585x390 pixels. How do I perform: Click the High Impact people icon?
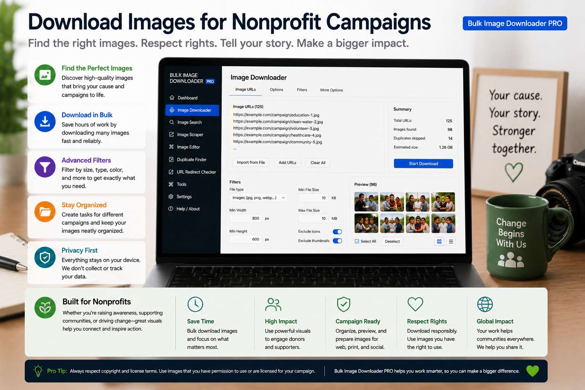pos(273,304)
